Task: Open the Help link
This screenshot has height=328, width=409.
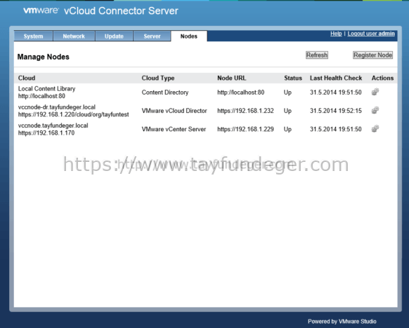Action: (336, 34)
